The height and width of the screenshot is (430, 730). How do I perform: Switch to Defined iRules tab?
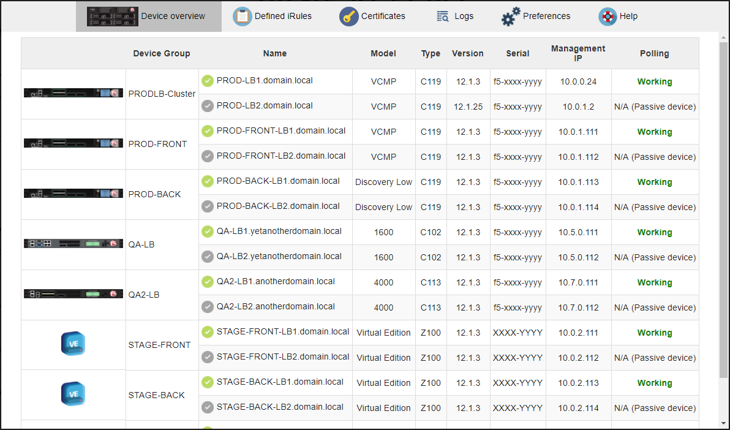(x=273, y=17)
